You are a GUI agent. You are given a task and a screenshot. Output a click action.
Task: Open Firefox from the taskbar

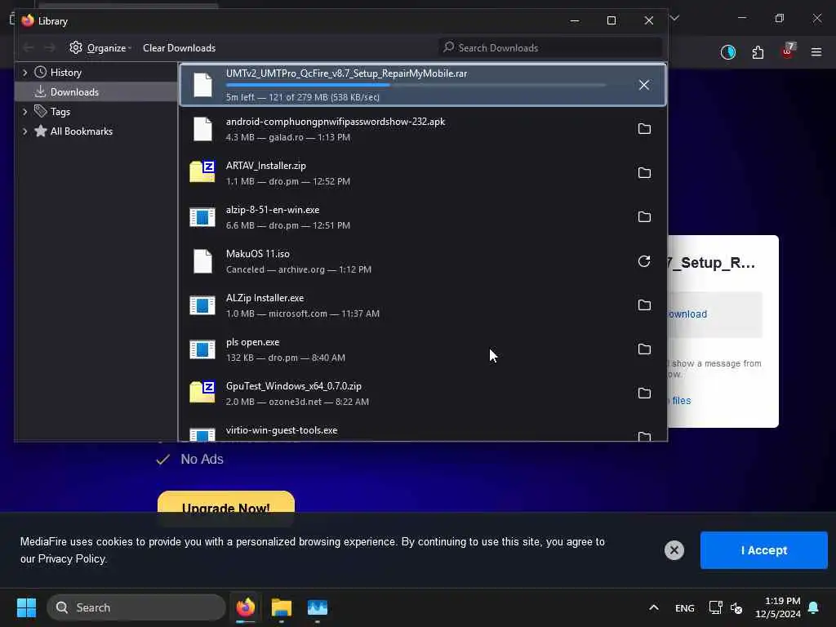pyautogui.click(x=245, y=607)
